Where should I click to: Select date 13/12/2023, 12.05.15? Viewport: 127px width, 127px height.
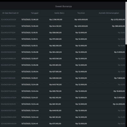coord(30,33)
